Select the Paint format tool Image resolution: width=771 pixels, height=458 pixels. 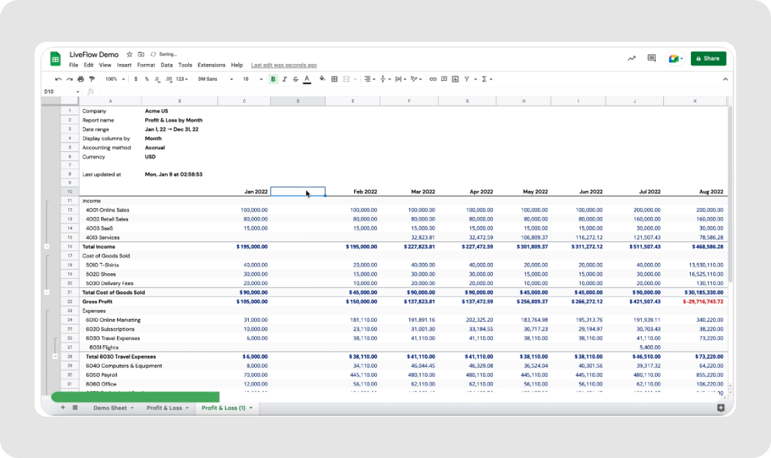(91, 79)
